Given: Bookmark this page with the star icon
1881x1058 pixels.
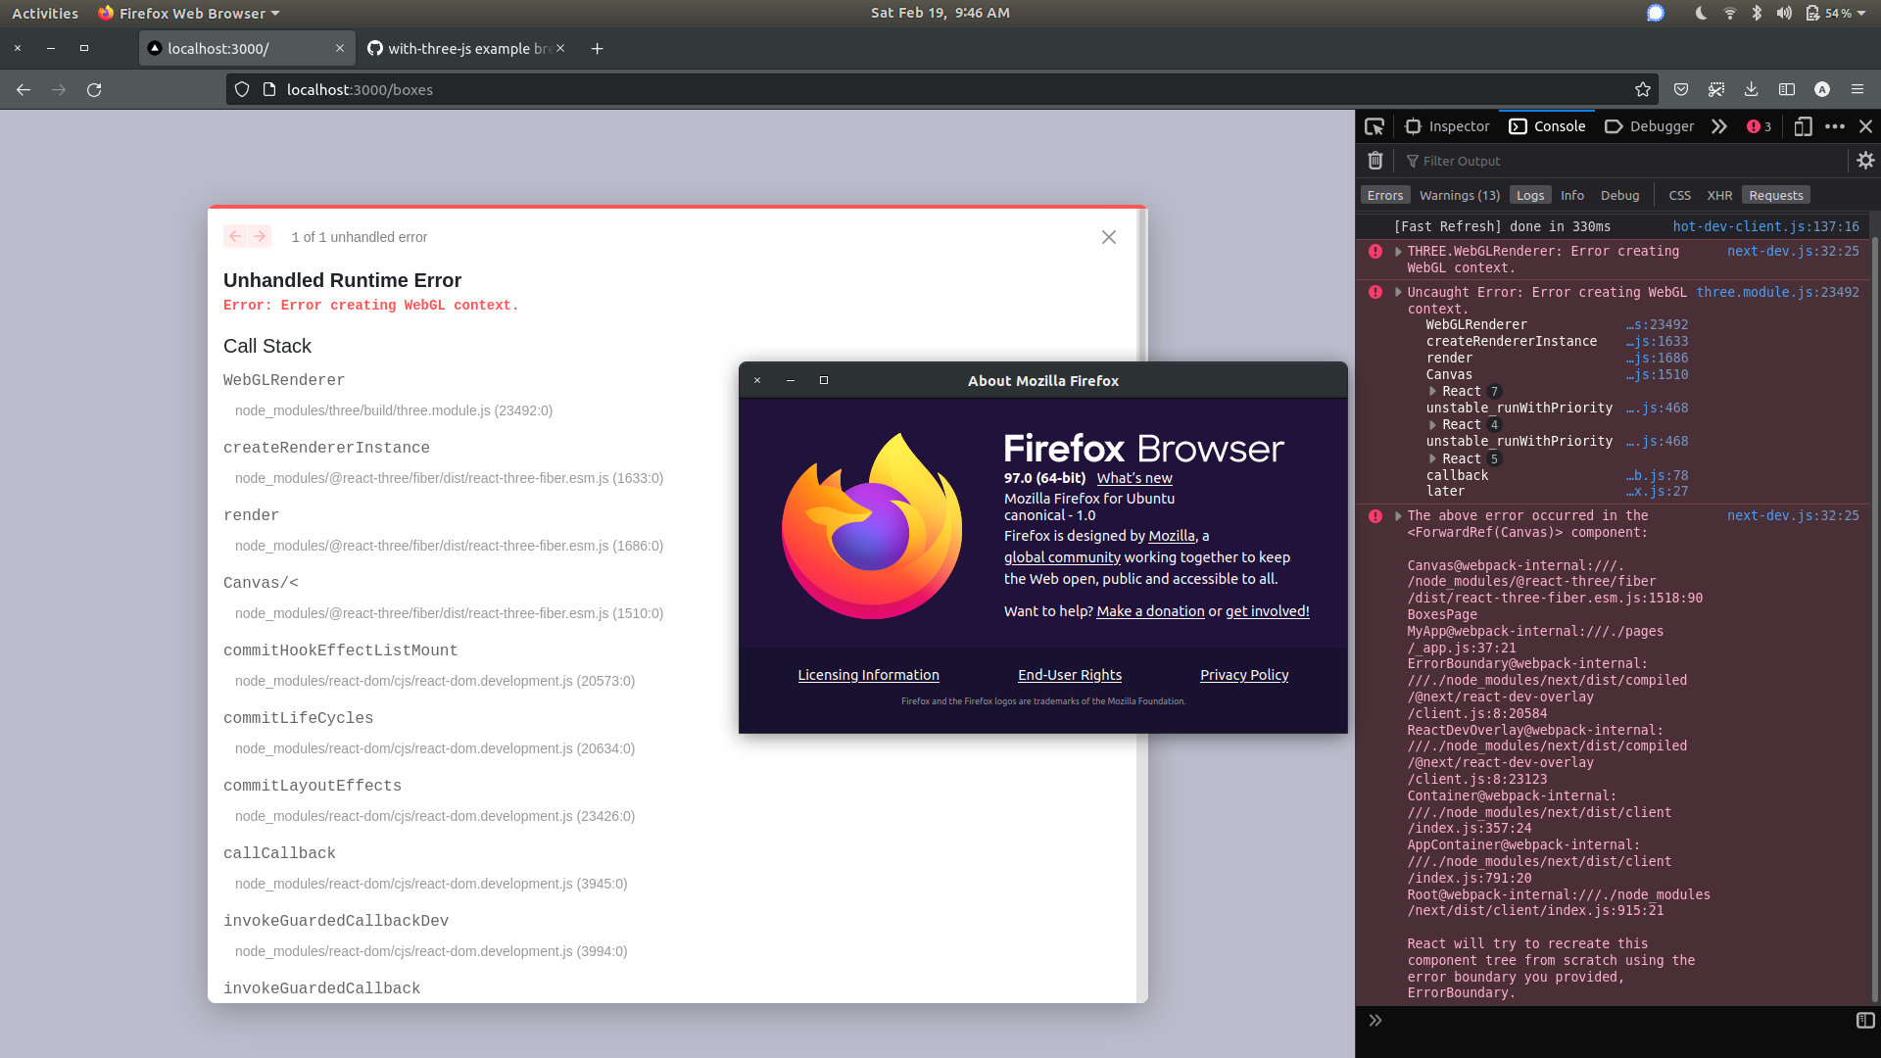Looking at the screenshot, I should click(x=1643, y=89).
